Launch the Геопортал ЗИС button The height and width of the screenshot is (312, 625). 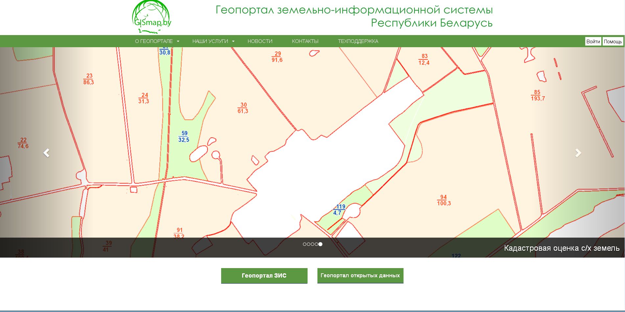coord(264,276)
